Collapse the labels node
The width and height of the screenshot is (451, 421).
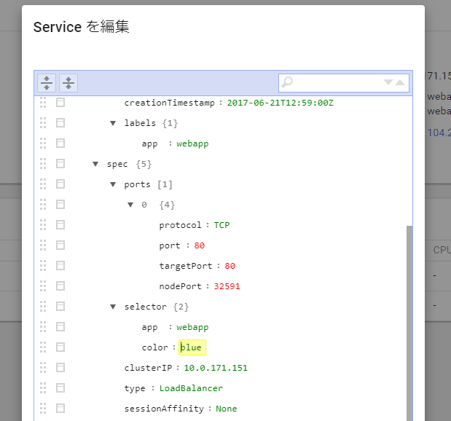[113, 123]
